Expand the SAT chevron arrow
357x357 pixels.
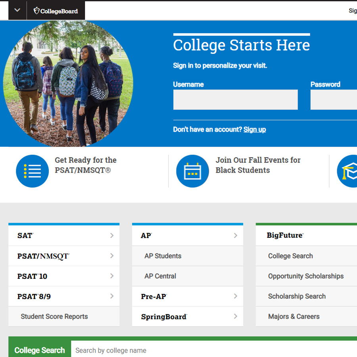[x=112, y=236]
